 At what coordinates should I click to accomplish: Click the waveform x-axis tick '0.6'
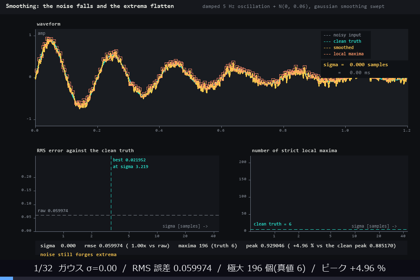click(x=221, y=130)
